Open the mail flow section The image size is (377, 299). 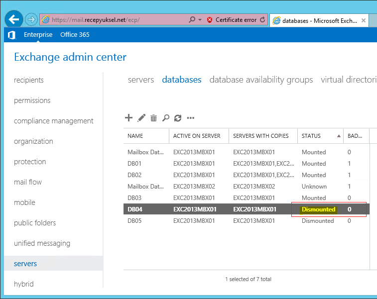tap(28, 182)
